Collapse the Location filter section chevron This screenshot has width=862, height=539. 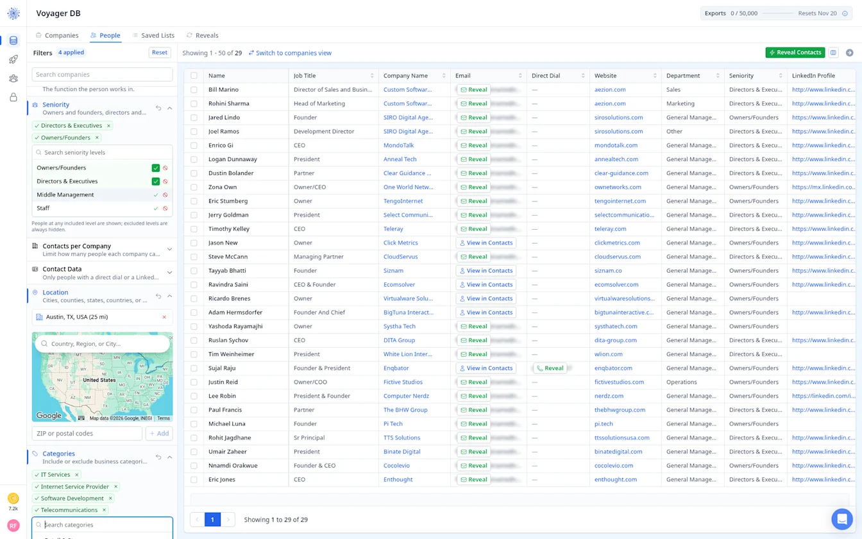[170, 296]
